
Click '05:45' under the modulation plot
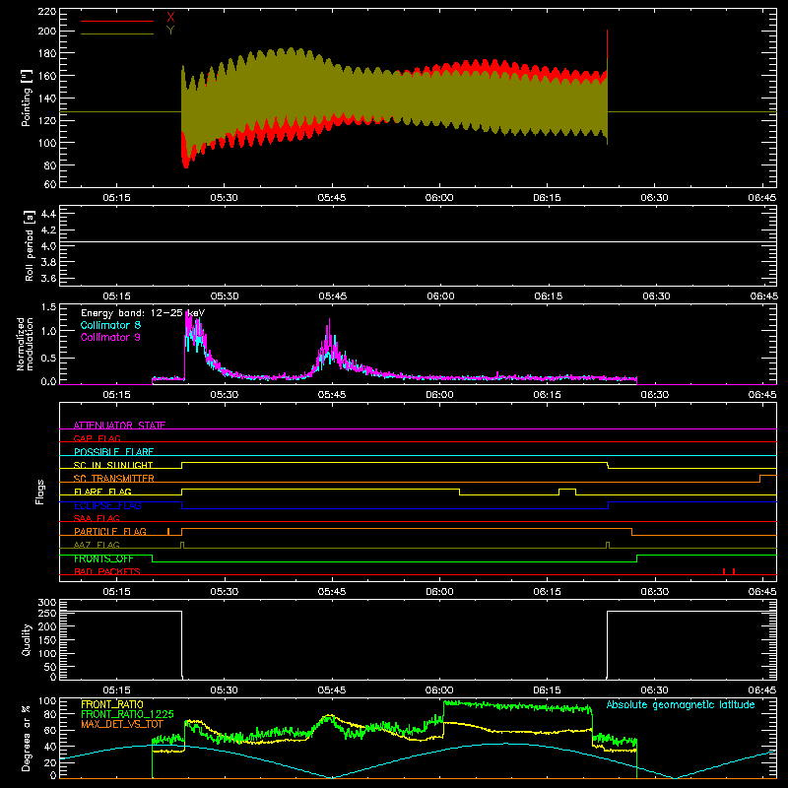(x=332, y=395)
